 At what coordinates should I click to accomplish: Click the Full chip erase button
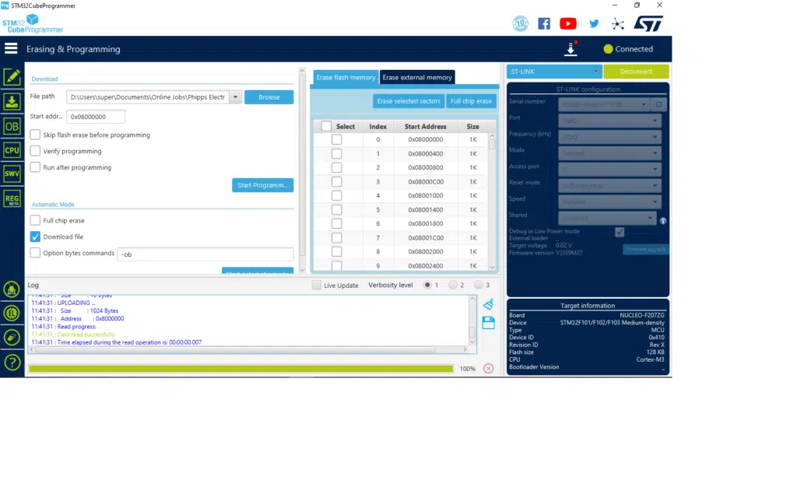(x=471, y=101)
